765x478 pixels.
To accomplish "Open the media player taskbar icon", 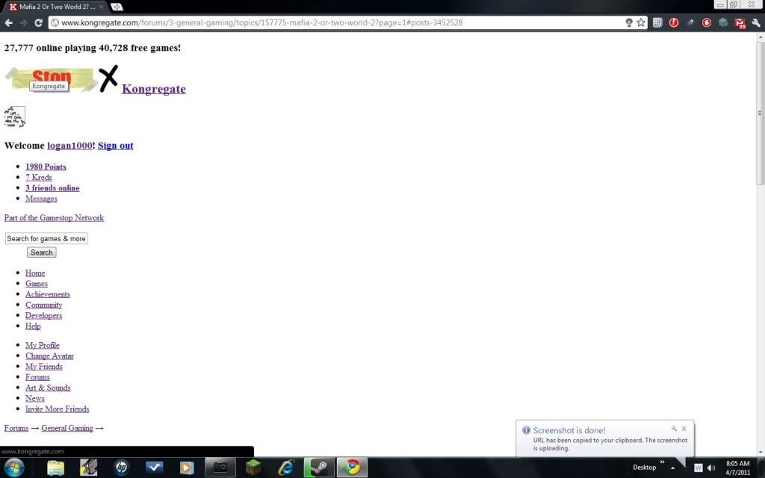I will 186,468.
